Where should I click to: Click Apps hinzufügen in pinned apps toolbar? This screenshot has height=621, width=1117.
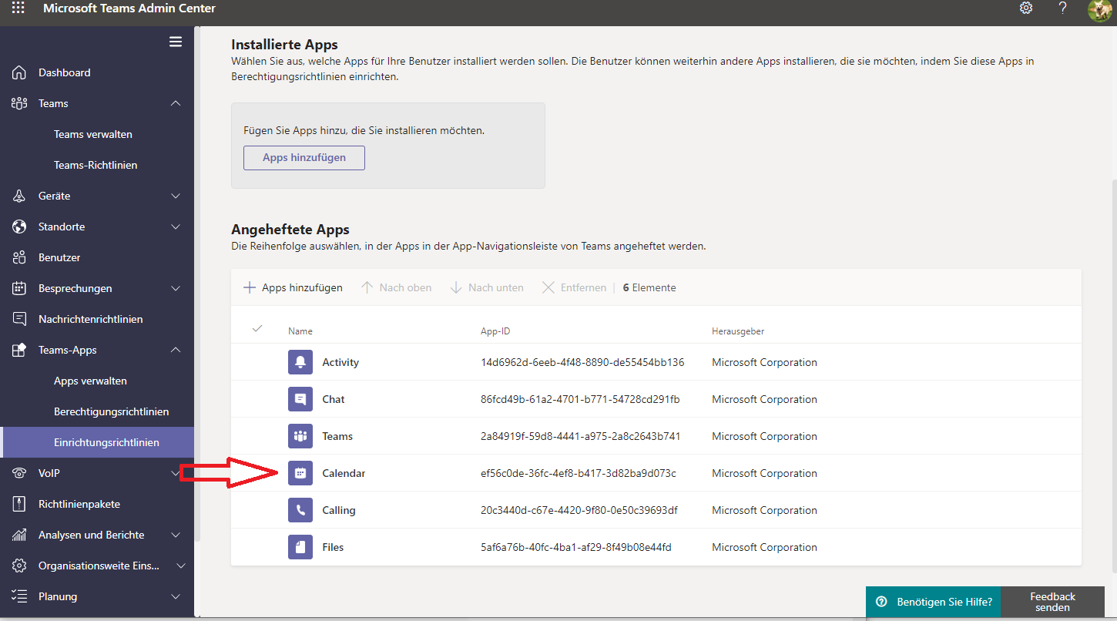(293, 287)
